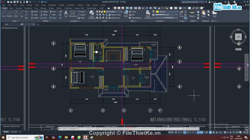Activate the Array command

53,18
